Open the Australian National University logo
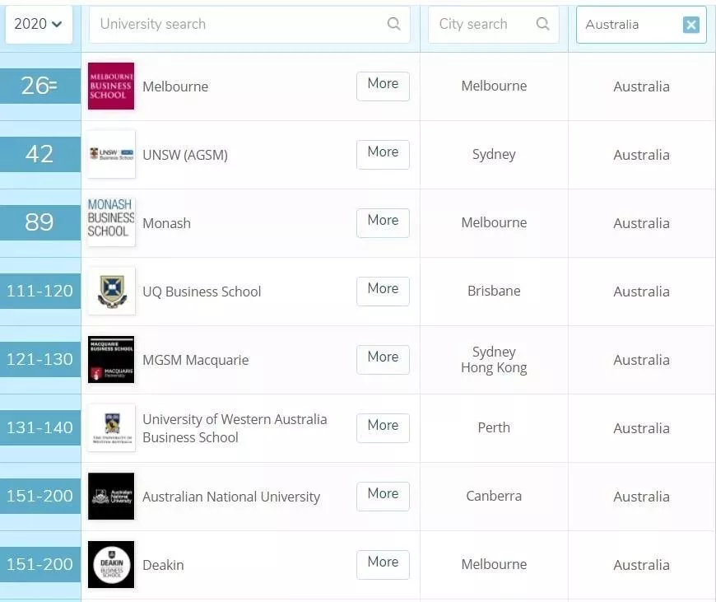This screenshot has width=716, height=602. (x=111, y=496)
